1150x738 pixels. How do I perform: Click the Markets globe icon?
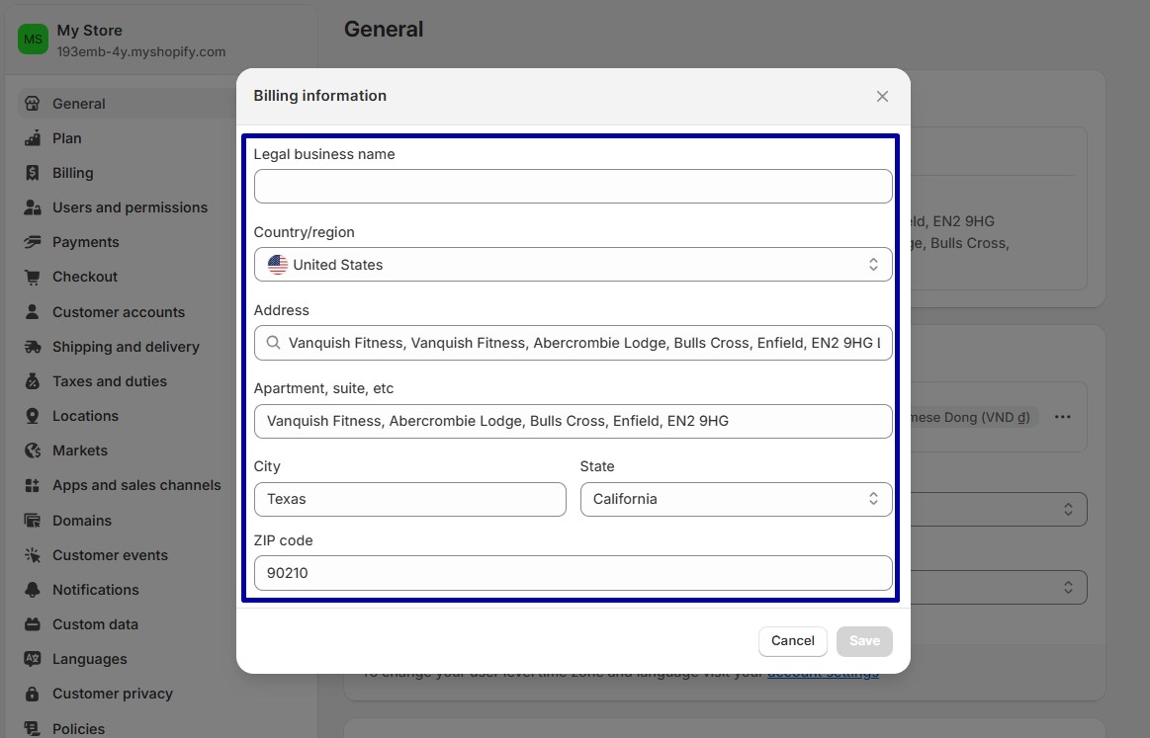coord(33,450)
